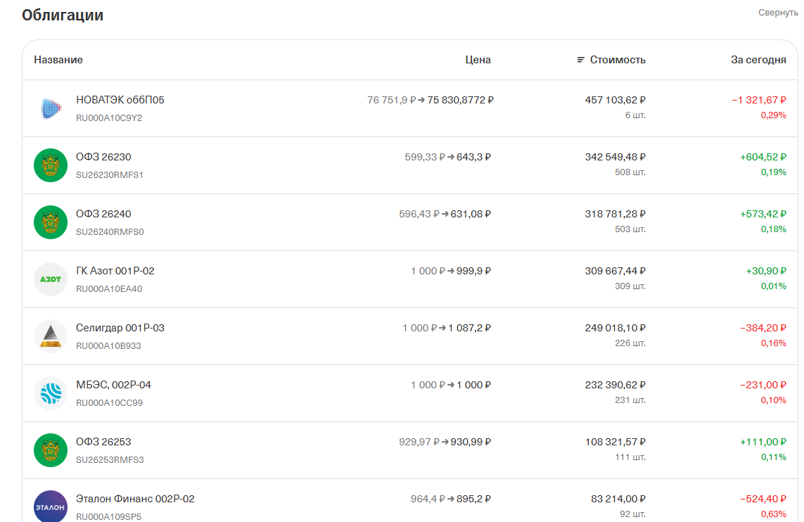
Task: Click the Облигации section heading
Action: point(63,15)
